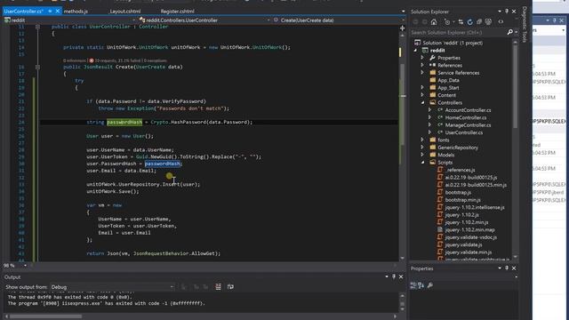Screen dimensions: 569x320
Task: Open bootstrap.min.js file
Action: pos(462,200)
